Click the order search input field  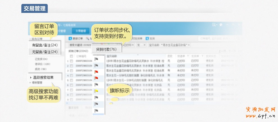[x=220, y=38]
